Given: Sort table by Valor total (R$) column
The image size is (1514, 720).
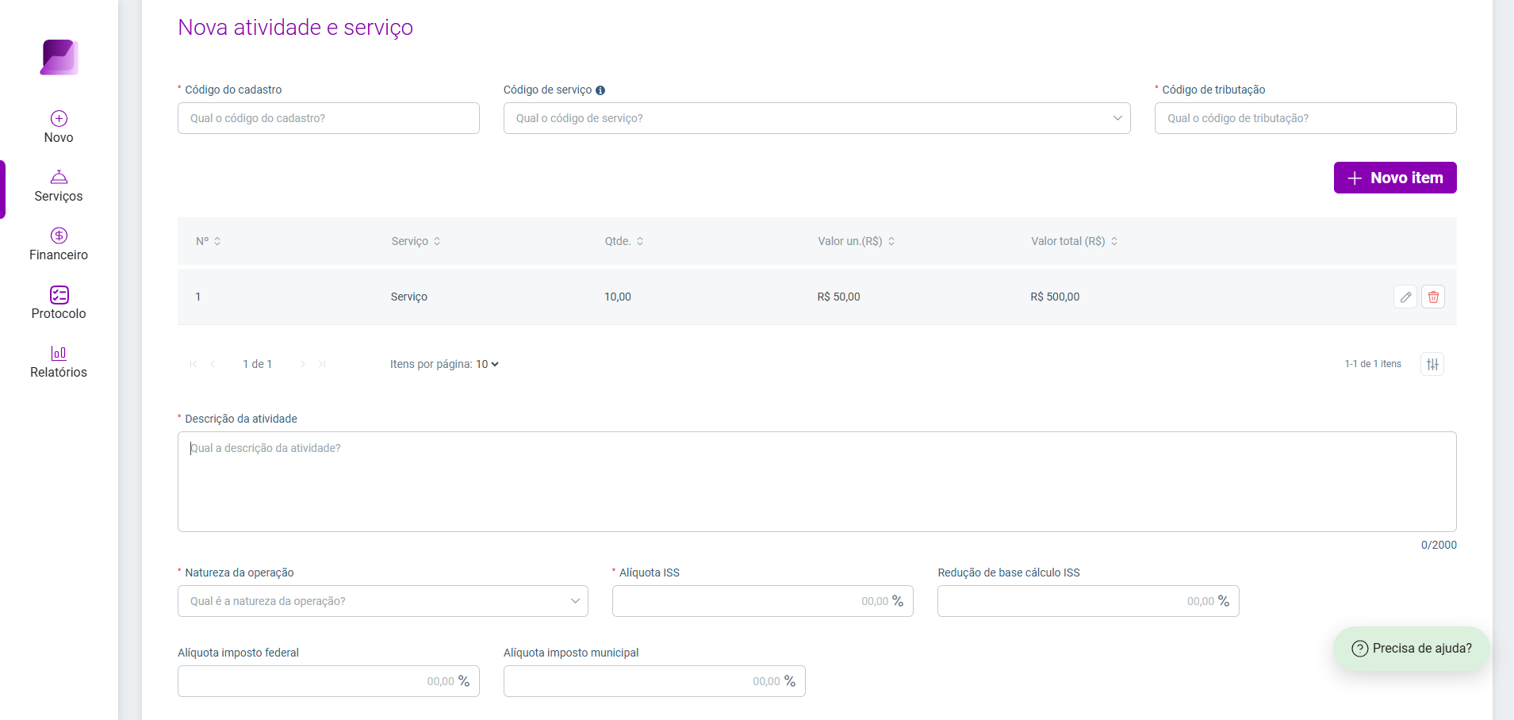Looking at the screenshot, I should (1074, 241).
